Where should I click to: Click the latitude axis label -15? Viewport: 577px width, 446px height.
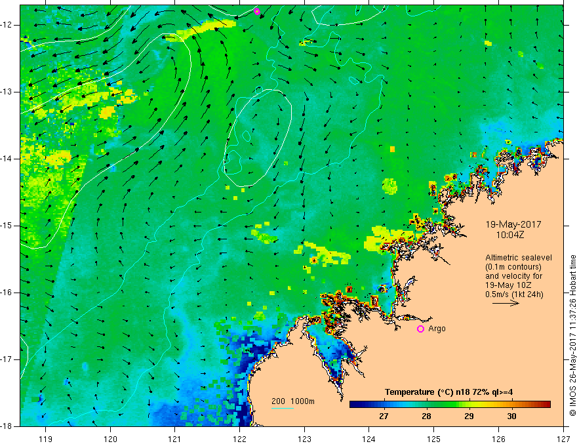pos(7,226)
